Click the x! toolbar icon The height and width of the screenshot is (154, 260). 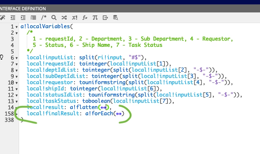75,18
